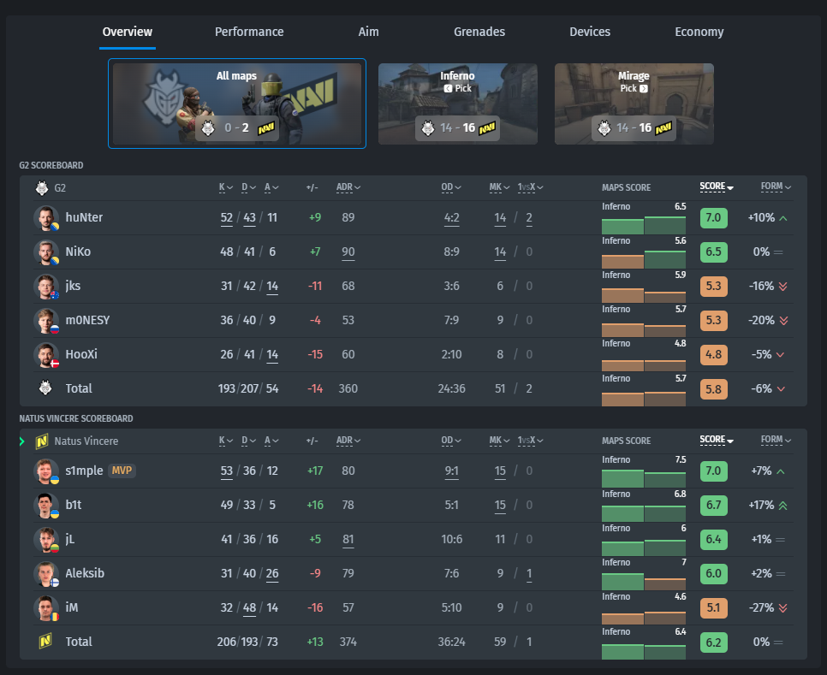Viewport: 827px width, 675px height.
Task: Click NiKo's player avatar
Action: coord(46,252)
